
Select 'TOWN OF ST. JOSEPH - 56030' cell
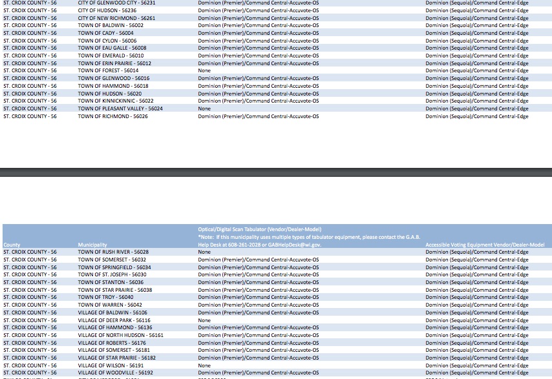tap(112, 274)
